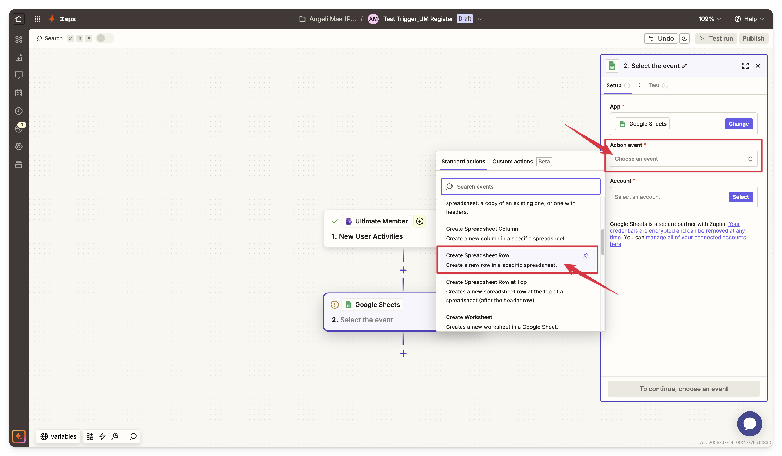Viewport: 782px width, 456px height.
Task: Choose Create Spreadsheet Row at Top event
Action: coord(518,291)
